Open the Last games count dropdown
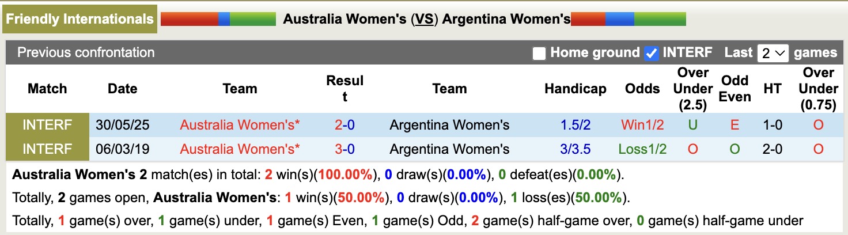Screen dimensions: 848x235 tap(773, 53)
